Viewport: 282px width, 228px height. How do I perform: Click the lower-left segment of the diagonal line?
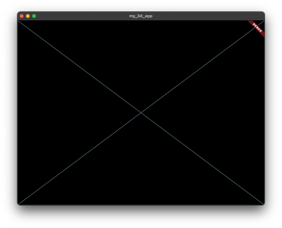coord(79,159)
